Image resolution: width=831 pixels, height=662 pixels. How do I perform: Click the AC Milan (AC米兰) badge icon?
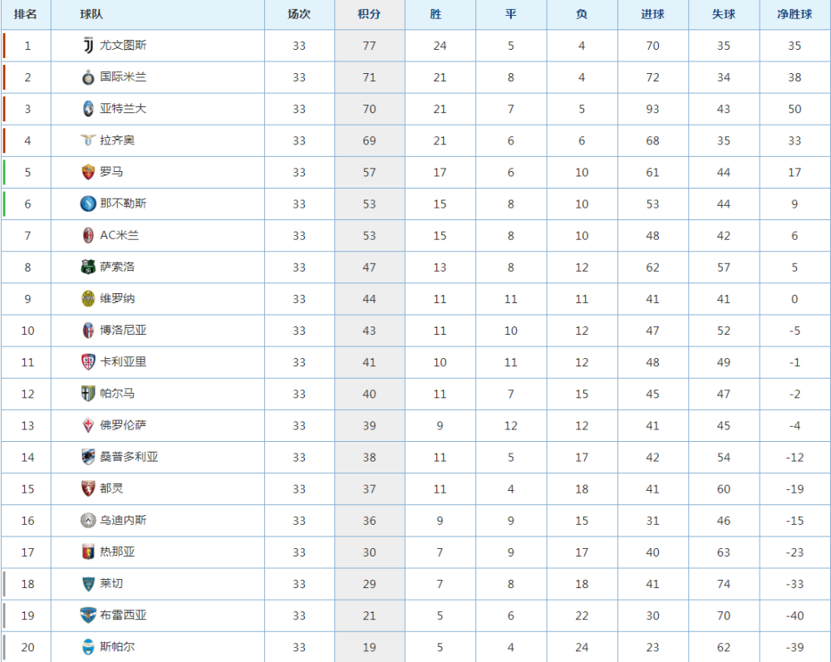tap(88, 236)
